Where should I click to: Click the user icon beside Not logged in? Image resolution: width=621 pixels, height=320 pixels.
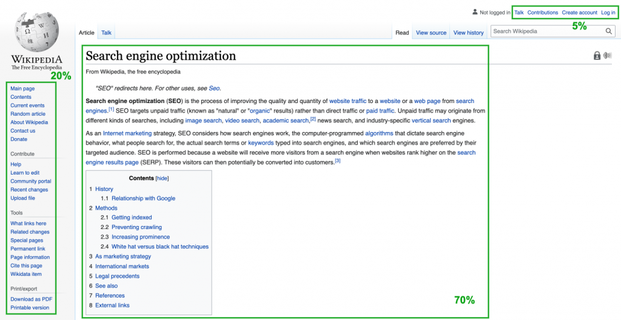(475, 12)
